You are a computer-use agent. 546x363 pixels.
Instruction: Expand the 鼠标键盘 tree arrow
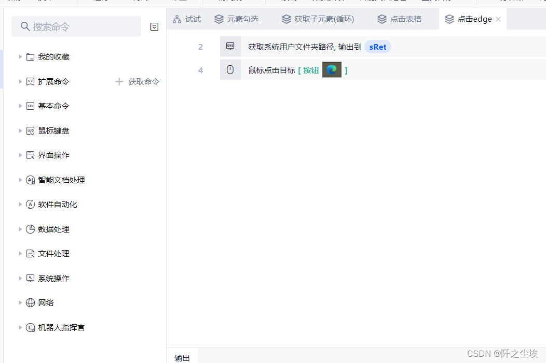20,130
